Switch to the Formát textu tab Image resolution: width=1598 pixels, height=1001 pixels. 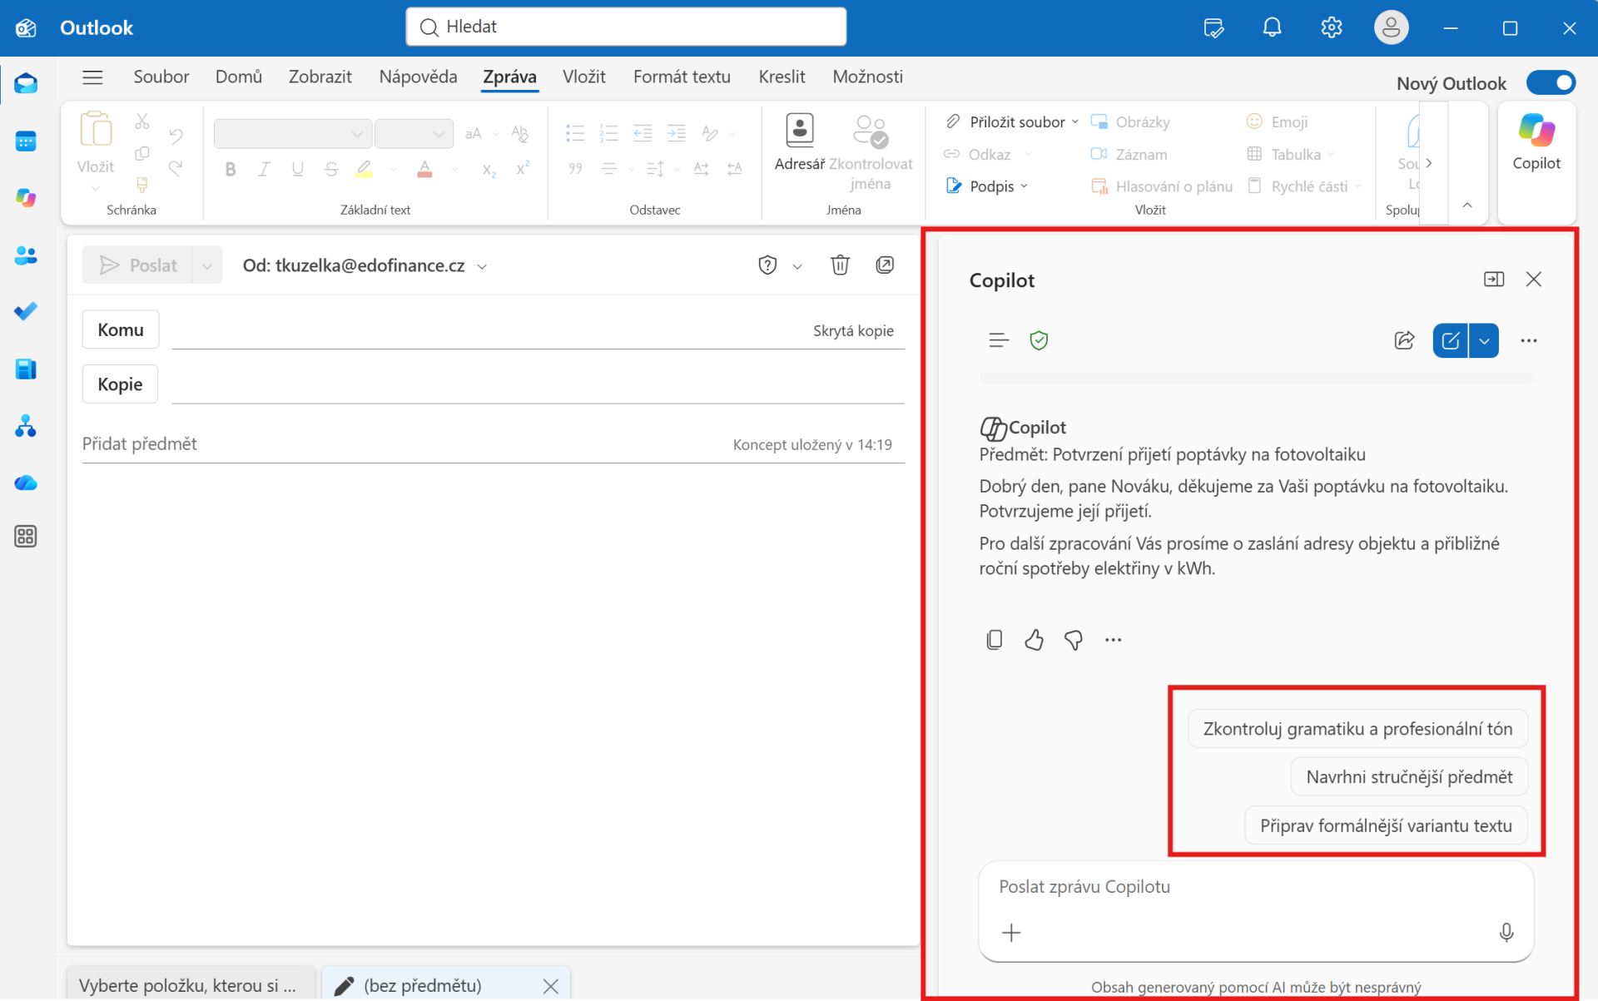tap(682, 77)
